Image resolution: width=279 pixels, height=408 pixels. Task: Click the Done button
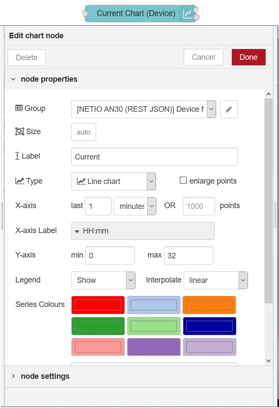coord(249,57)
